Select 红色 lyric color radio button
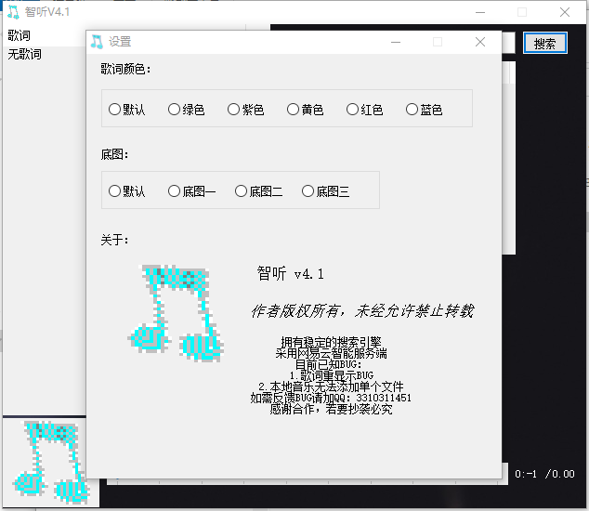Image resolution: width=589 pixels, height=511 pixels. pyautogui.click(x=353, y=110)
